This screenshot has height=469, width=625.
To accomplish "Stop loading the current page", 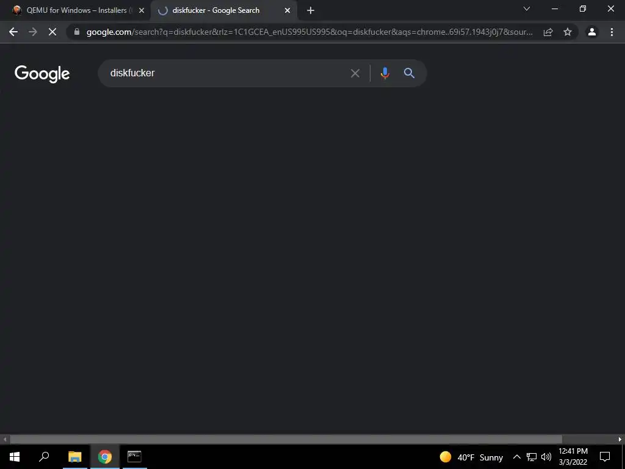I will click(52, 32).
